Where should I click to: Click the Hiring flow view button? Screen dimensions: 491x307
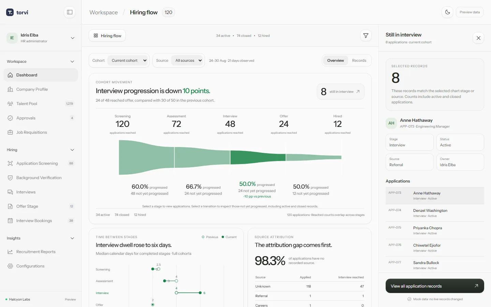tap(107, 35)
